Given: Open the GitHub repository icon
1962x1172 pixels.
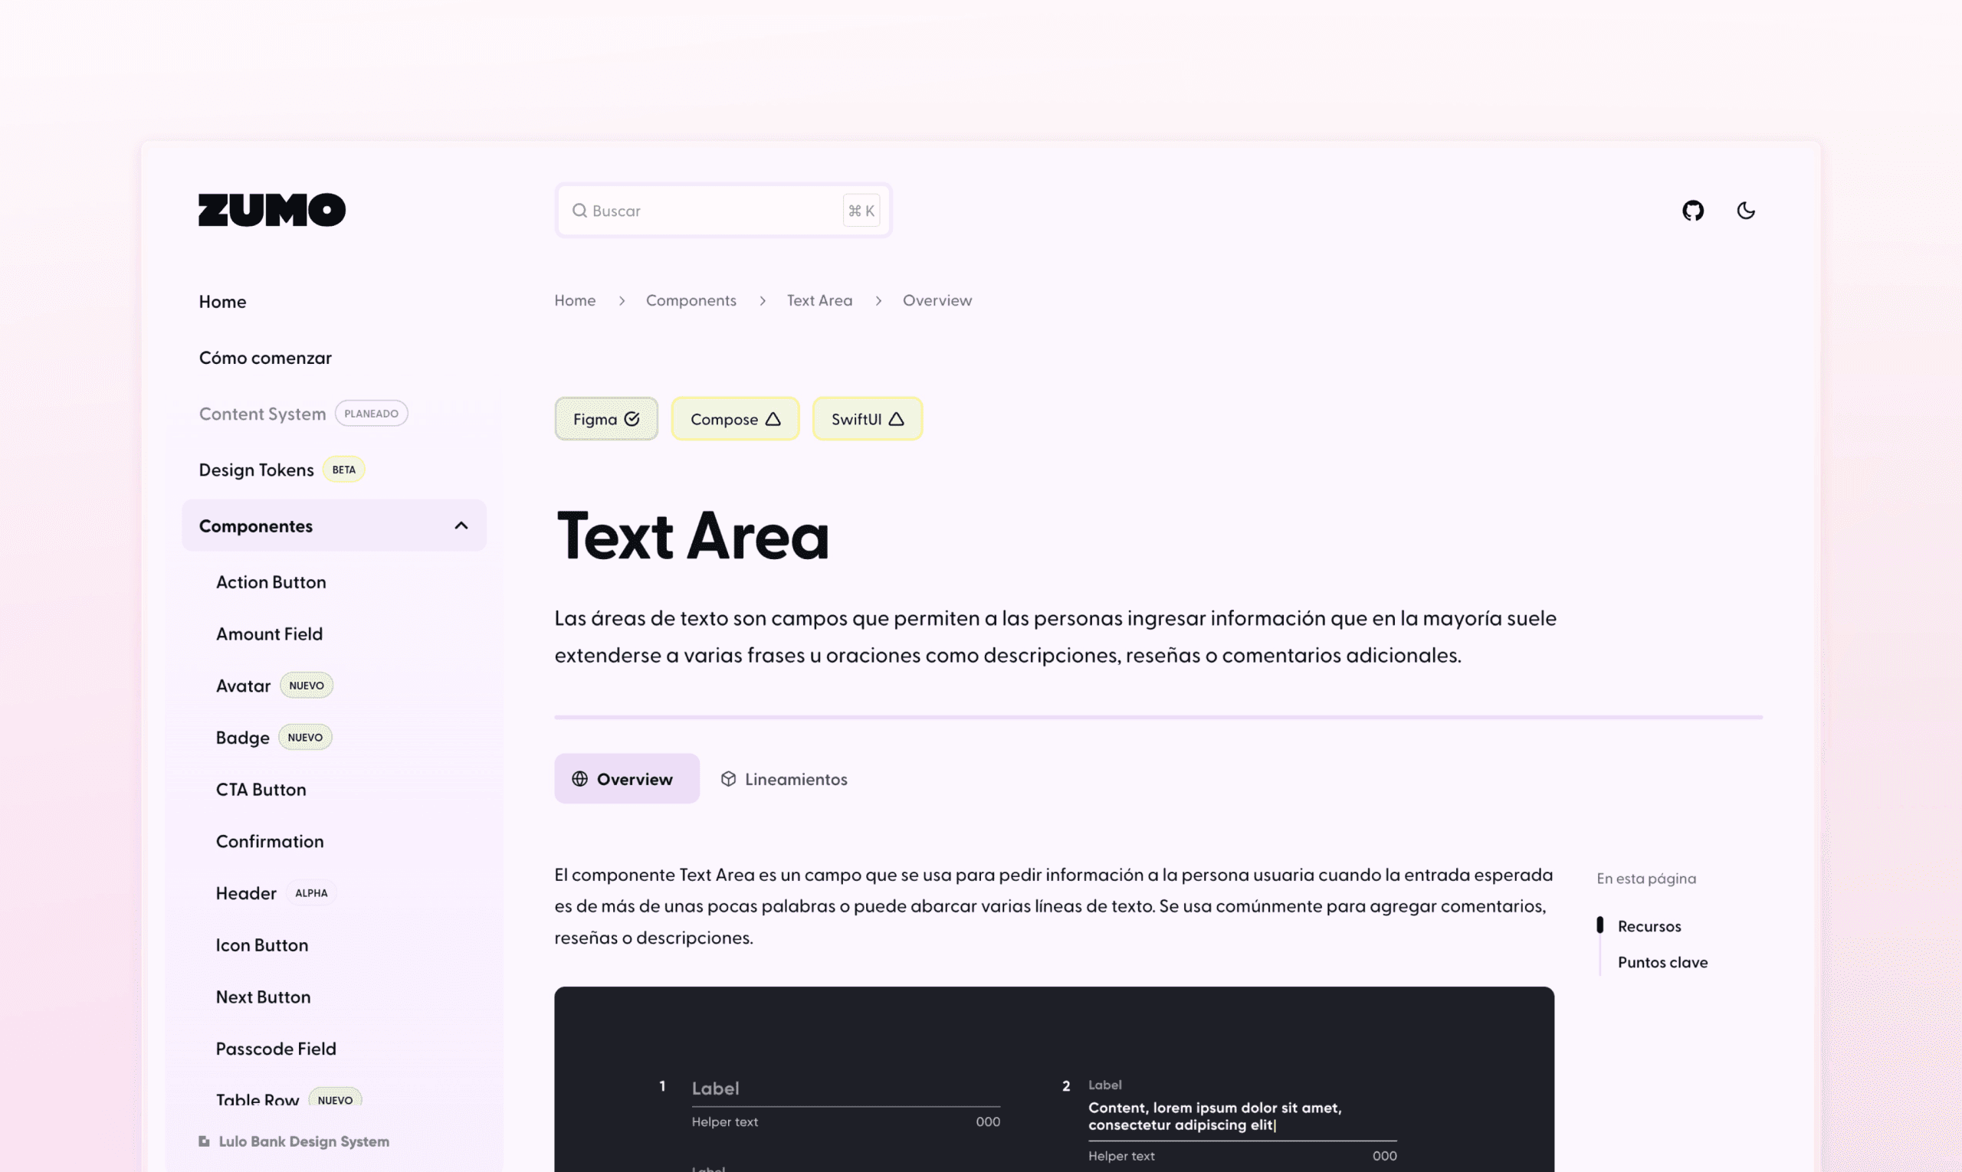Looking at the screenshot, I should [x=1692, y=210].
